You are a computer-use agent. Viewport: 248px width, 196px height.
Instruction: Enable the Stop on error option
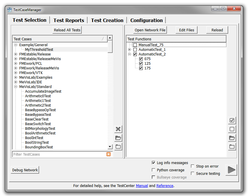[x=193, y=166]
